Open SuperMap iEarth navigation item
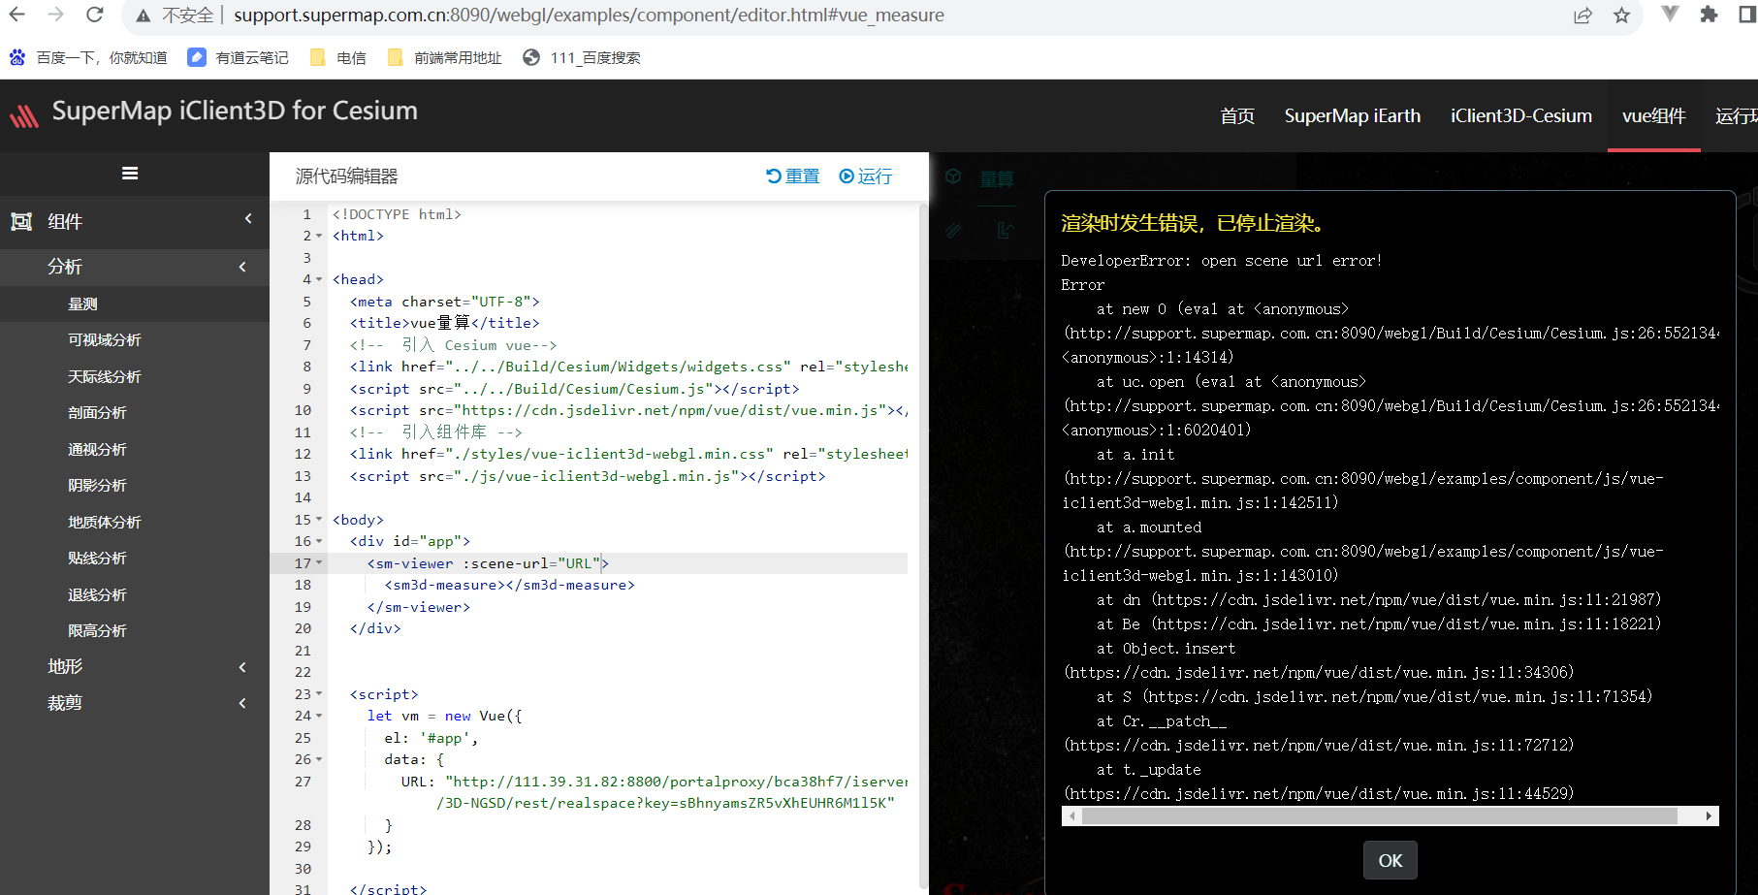The height and width of the screenshot is (895, 1758). pos(1353,116)
